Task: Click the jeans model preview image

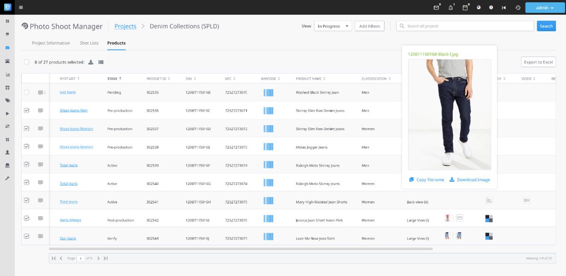Action: coord(449,114)
